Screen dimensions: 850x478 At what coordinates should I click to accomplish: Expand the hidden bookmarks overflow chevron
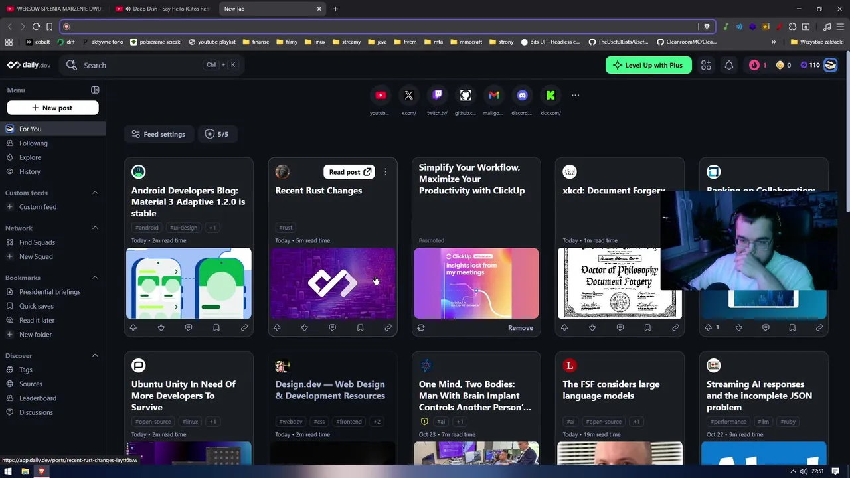point(774,42)
